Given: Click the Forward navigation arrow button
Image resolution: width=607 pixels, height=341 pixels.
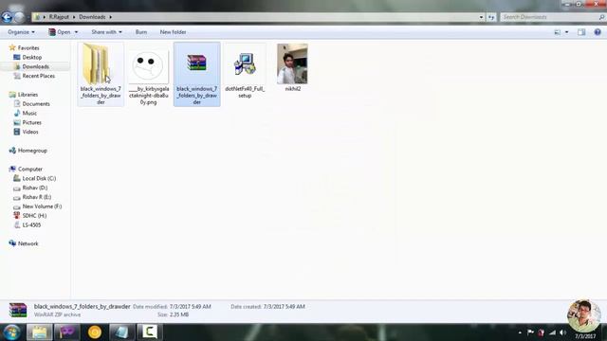Looking at the screenshot, I should point(19,17).
